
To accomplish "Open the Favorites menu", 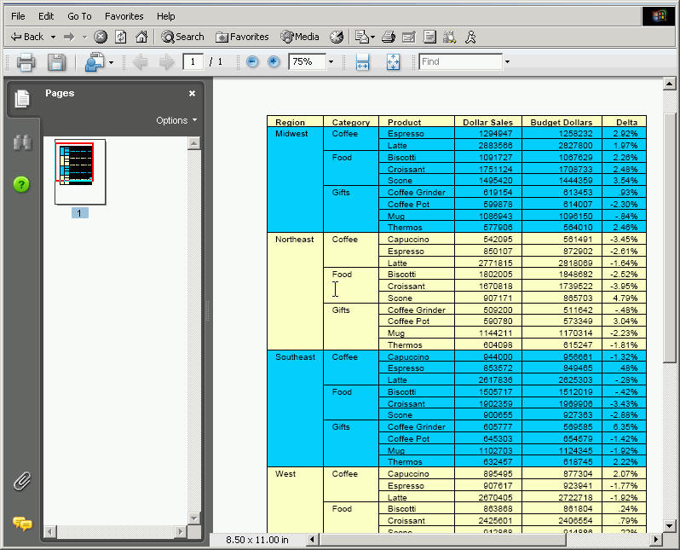I will (x=124, y=16).
